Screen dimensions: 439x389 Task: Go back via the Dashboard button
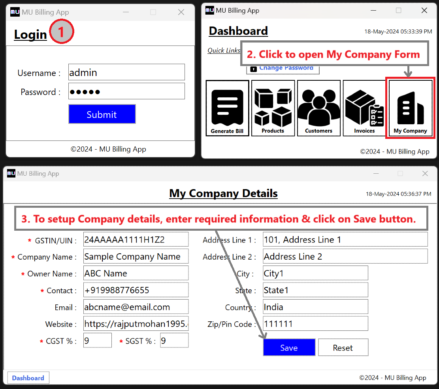(28, 378)
